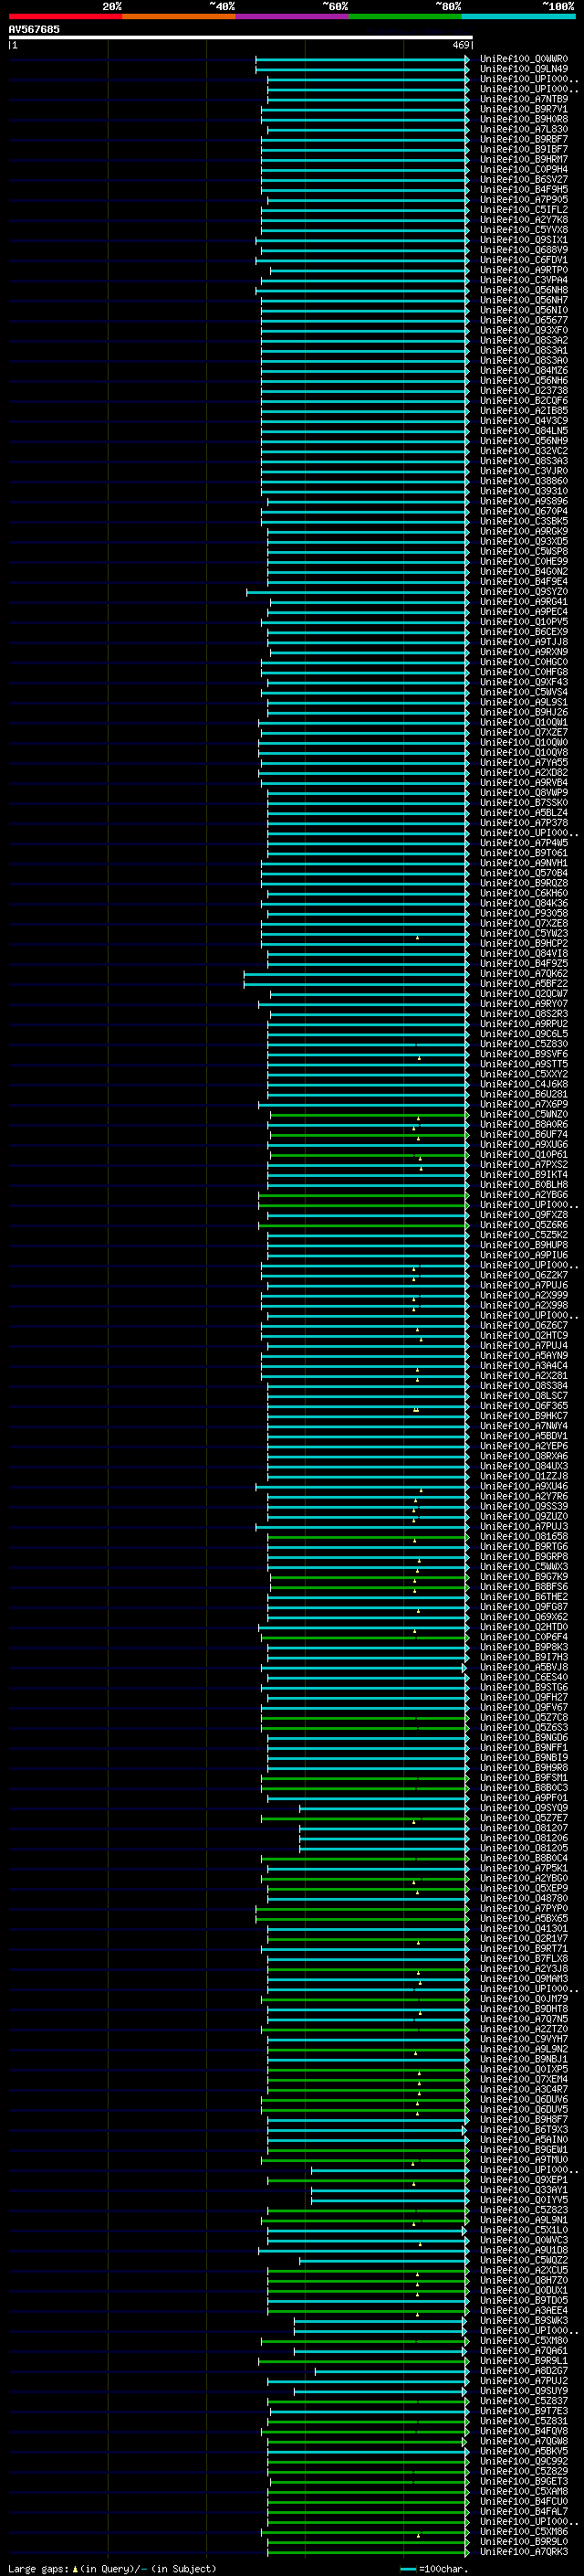
Task: Open hit UniRef100_C0P9H4
Action: pos(523,169)
